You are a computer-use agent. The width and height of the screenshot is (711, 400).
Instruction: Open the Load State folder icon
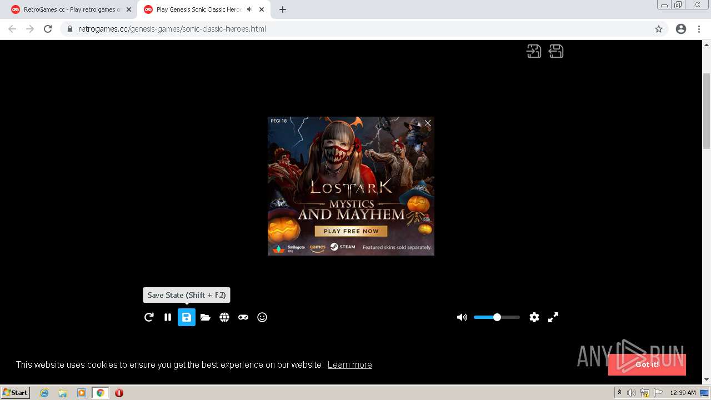(x=206, y=317)
